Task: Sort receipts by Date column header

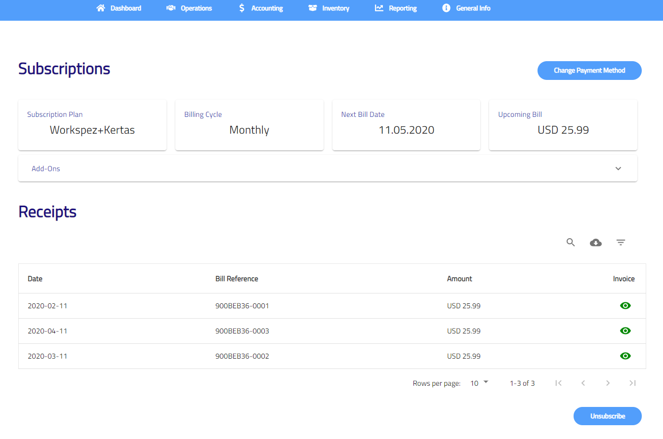Action: tap(35, 279)
